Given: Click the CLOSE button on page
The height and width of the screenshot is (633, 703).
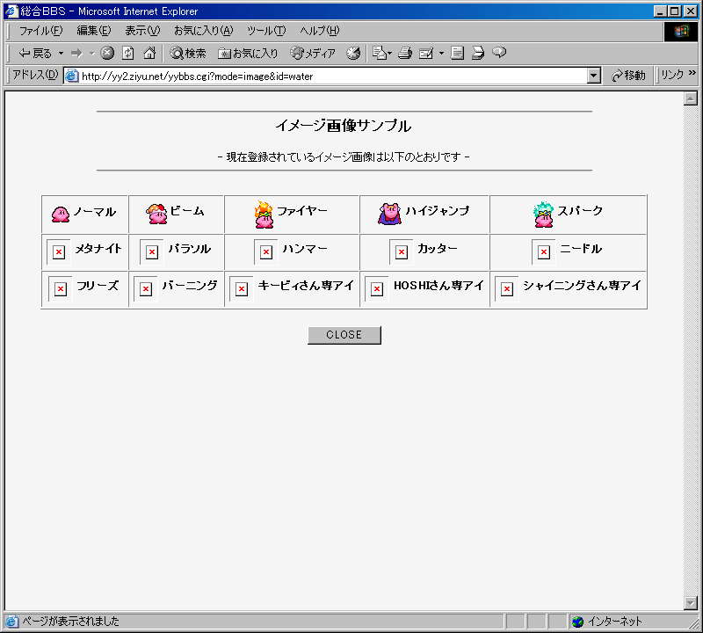Looking at the screenshot, I should point(344,335).
